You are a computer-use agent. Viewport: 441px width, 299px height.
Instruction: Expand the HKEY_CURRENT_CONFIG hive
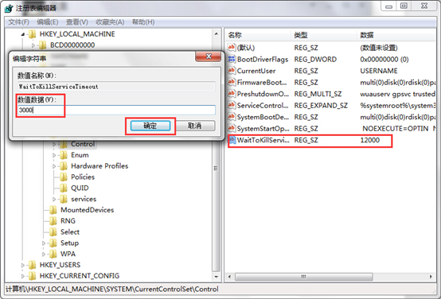23,276
